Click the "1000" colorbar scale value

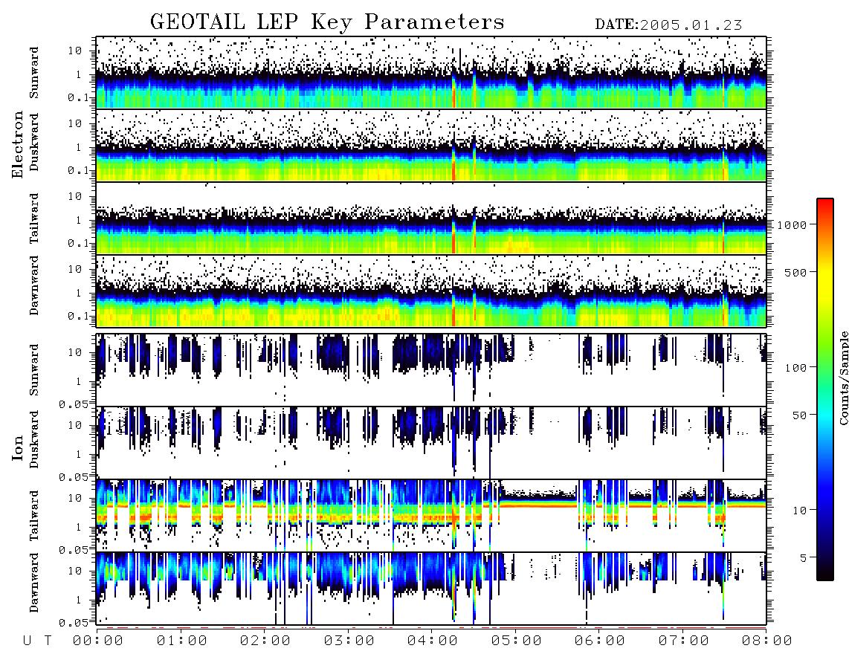tap(792, 225)
